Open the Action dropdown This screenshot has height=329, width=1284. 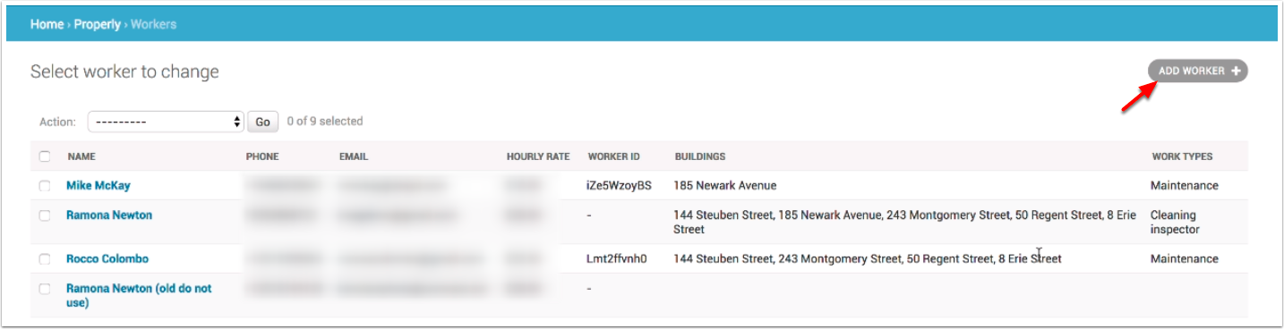166,122
